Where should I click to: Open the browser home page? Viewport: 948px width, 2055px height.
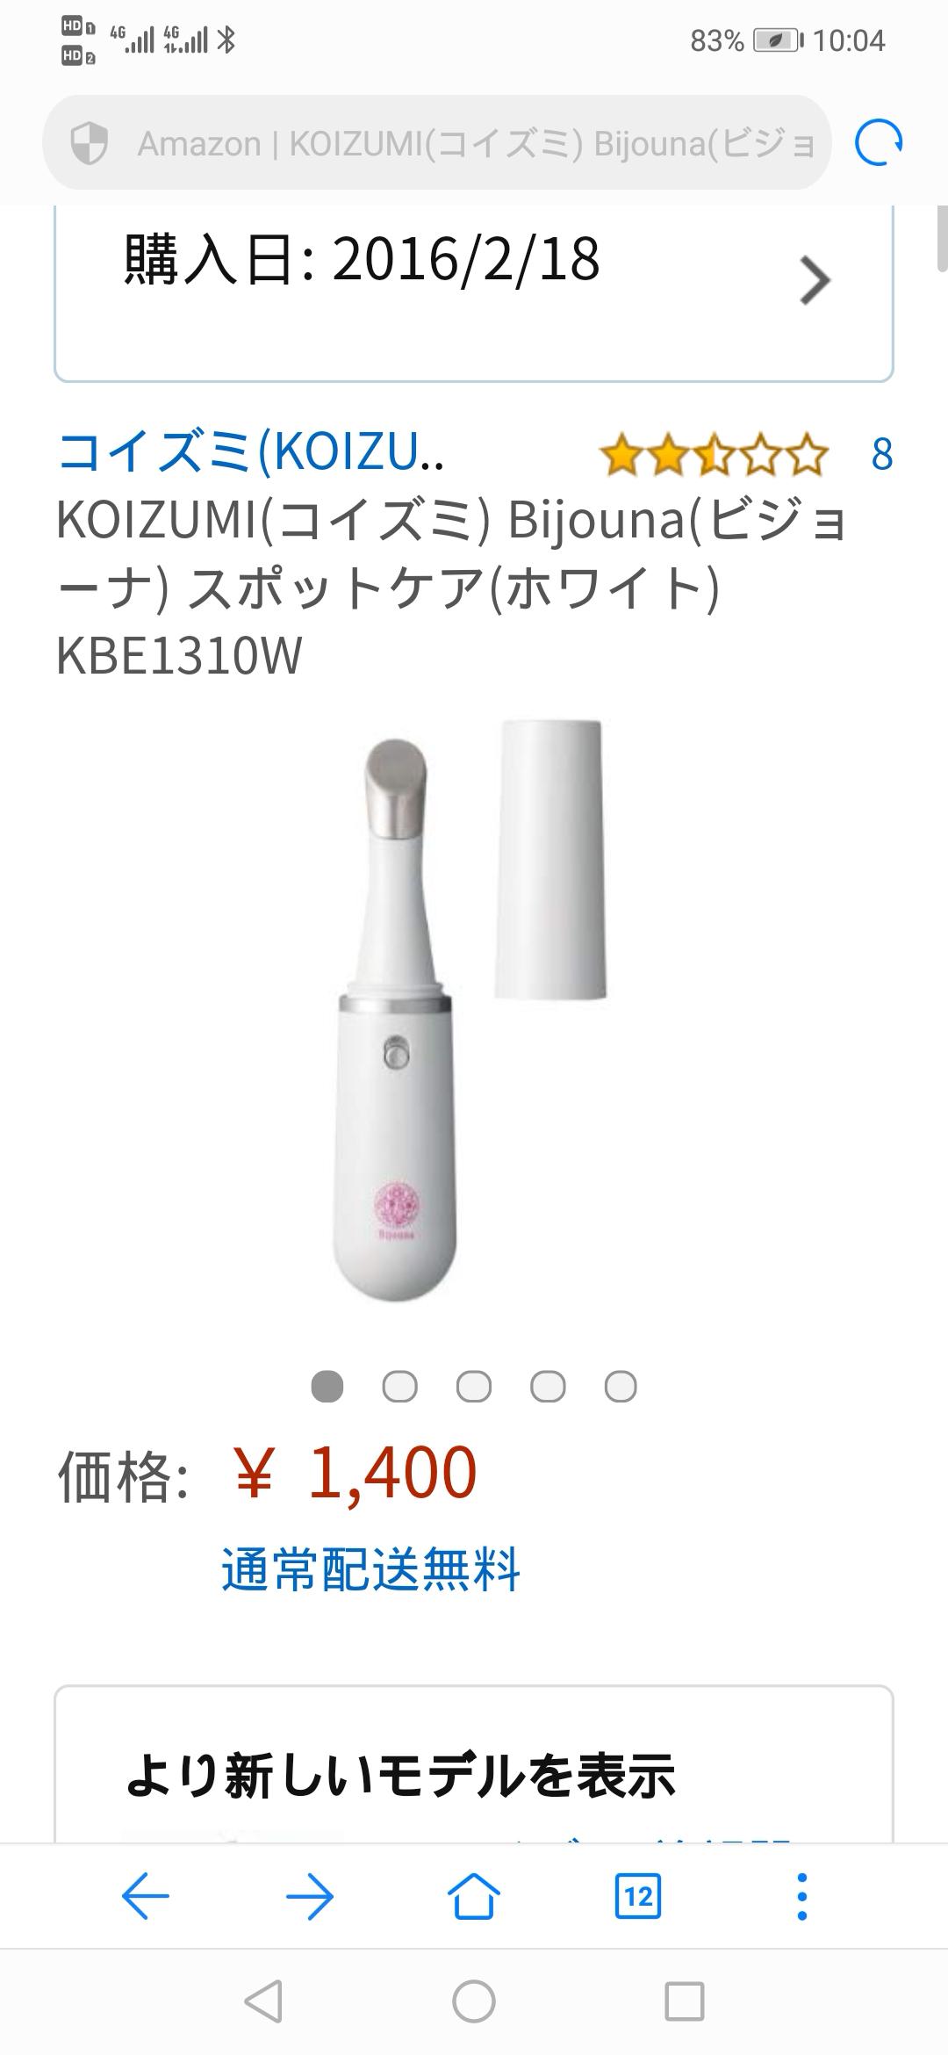pyautogui.click(x=474, y=1896)
